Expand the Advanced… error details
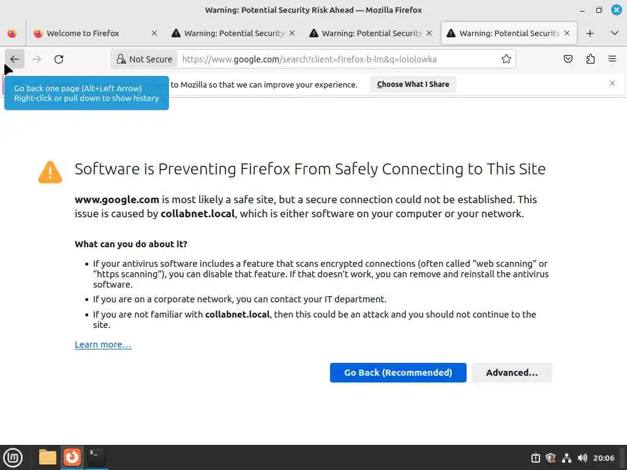The height and width of the screenshot is (470, 627). [511, 373]
